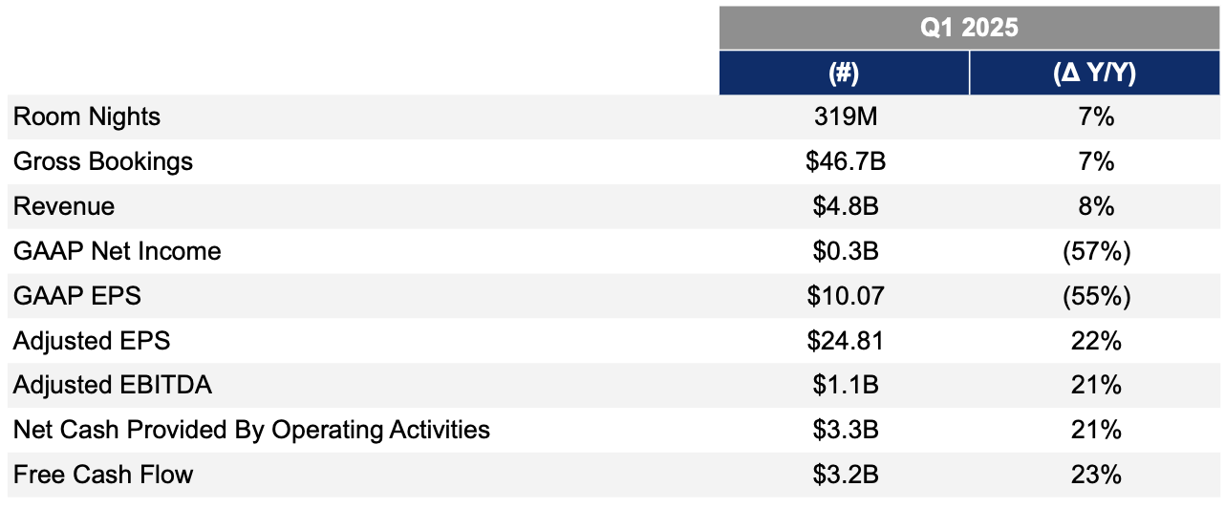Select the 319M Room Nights value
This screenshot has width=1225, height=508.
click(845, 117)
